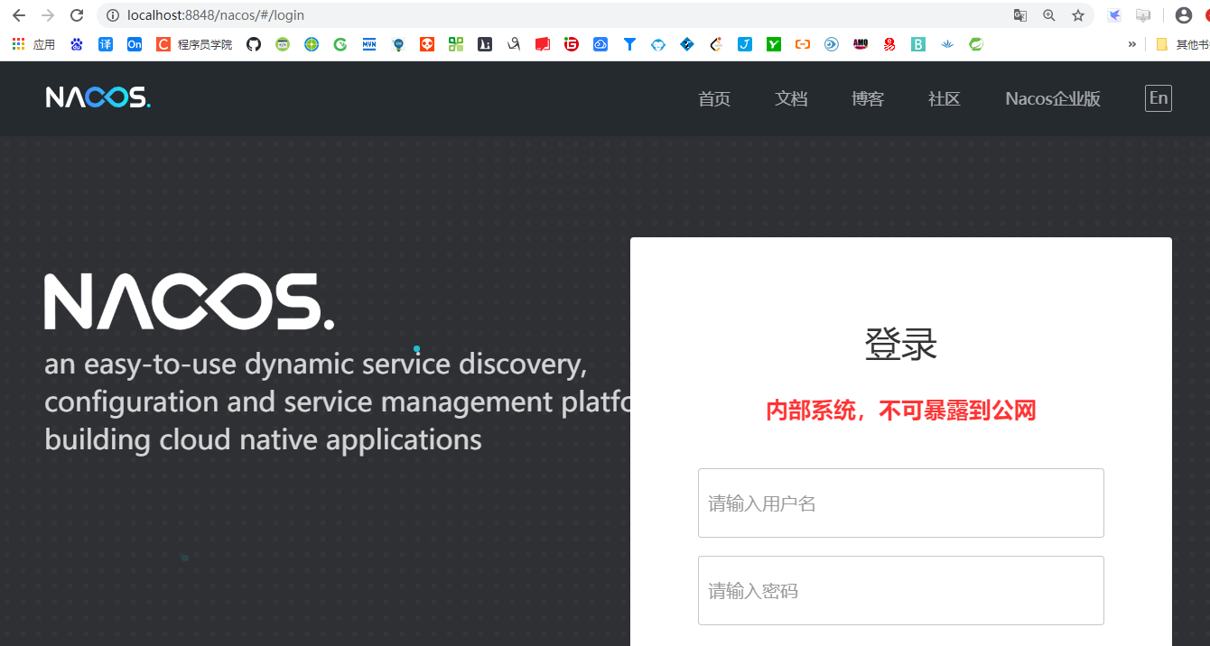Open the green Spring leaf bookmark
1210x646 pixels.
pyautogui.click(x=976, y=44)
